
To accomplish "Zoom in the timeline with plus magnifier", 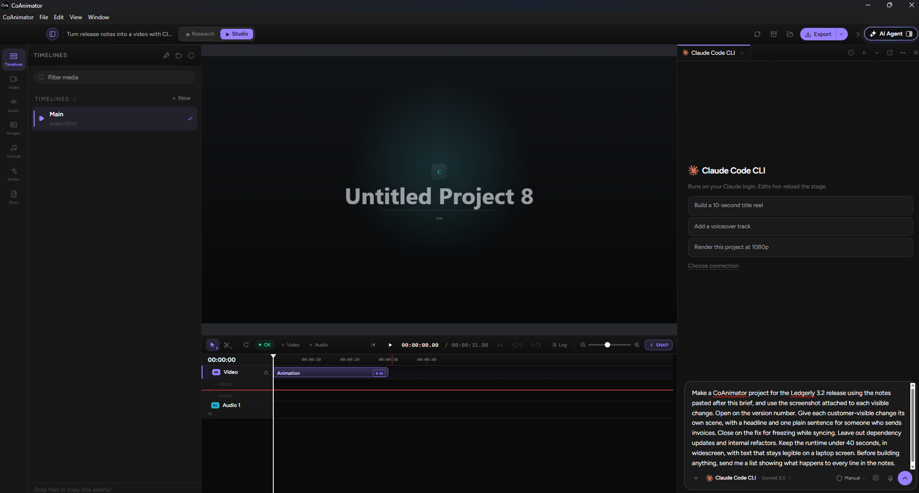I will (x=637, y=345).
